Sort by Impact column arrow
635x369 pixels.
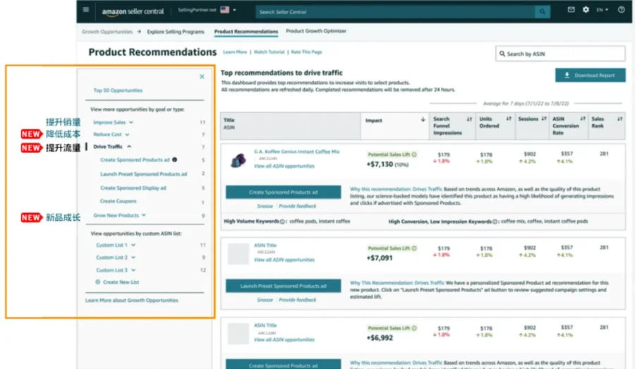423,119
